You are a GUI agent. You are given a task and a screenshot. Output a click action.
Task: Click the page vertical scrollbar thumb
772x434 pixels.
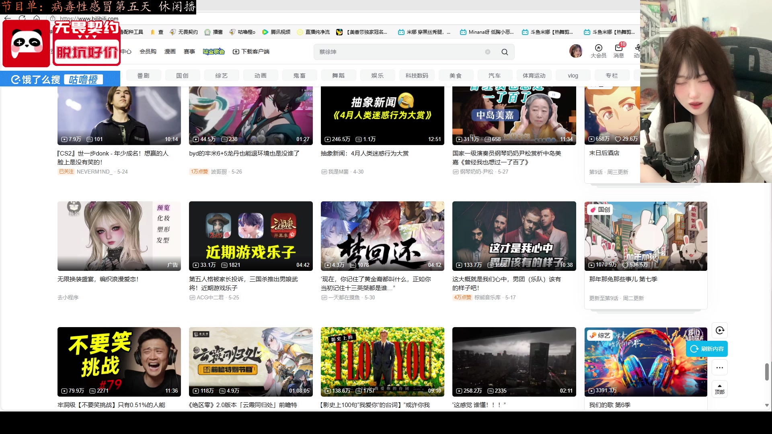[x=767, y=372]
